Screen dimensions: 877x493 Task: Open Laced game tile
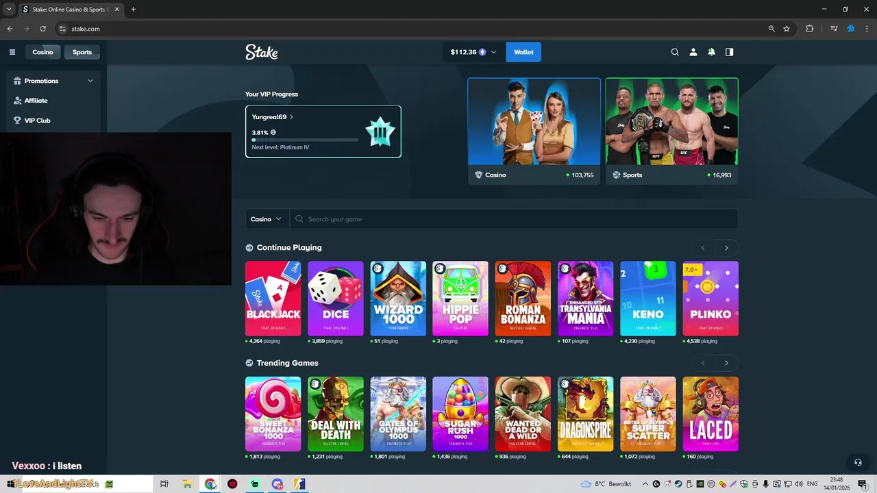pyautogui.click(x=711, y=414)
